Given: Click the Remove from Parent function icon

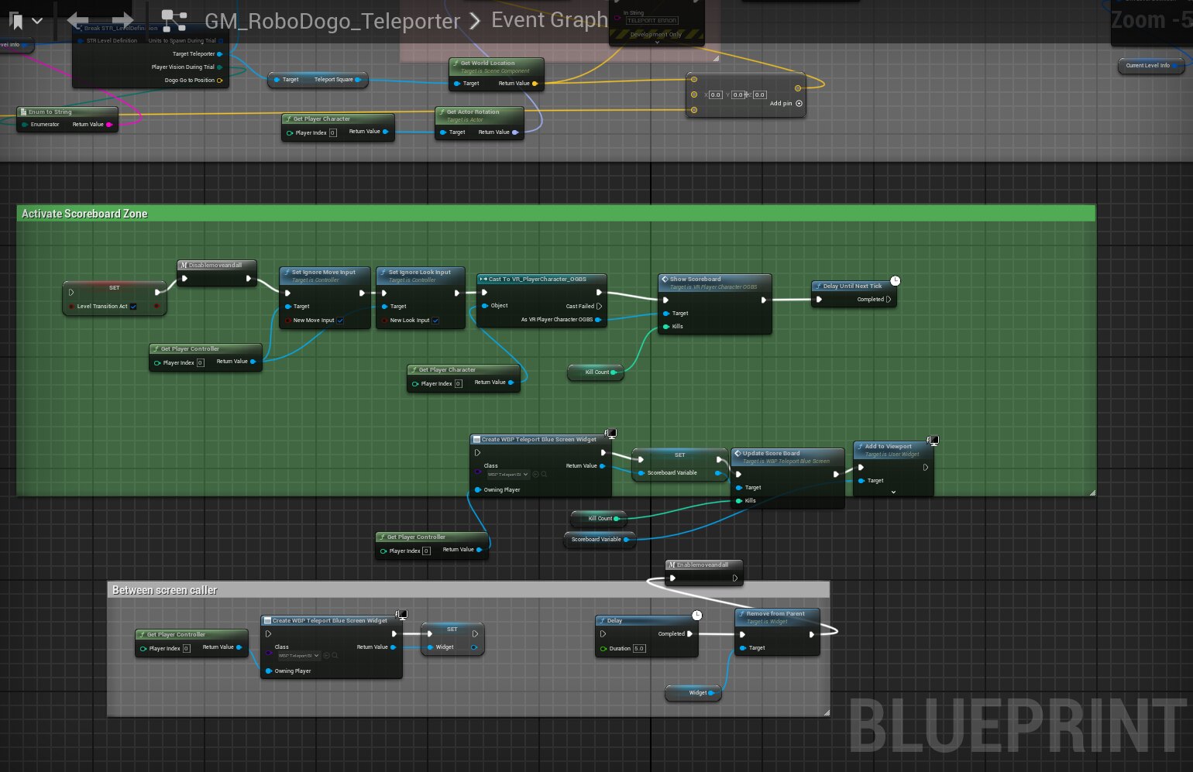Looking at the screenshot, I should 741,613.
